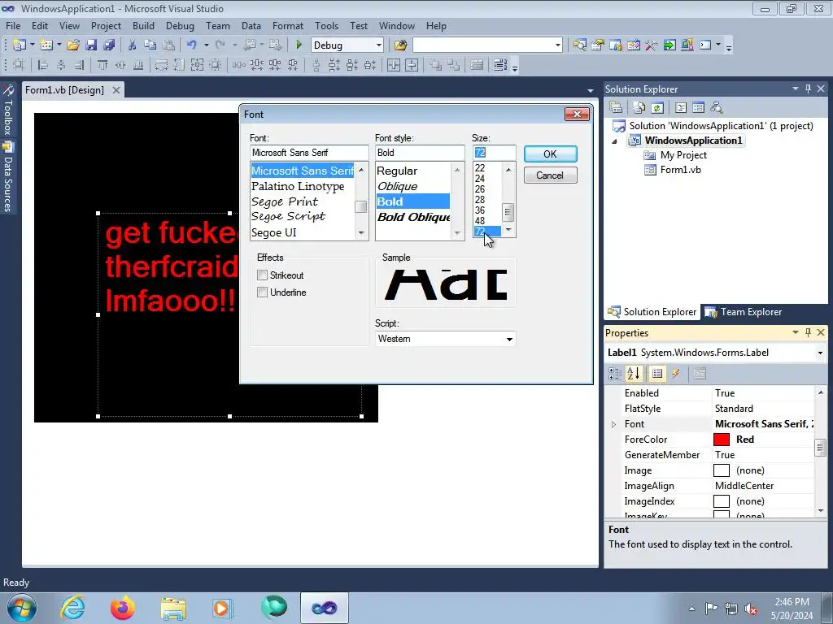Open the Label1 object selector dropdown

pos(820,353)
